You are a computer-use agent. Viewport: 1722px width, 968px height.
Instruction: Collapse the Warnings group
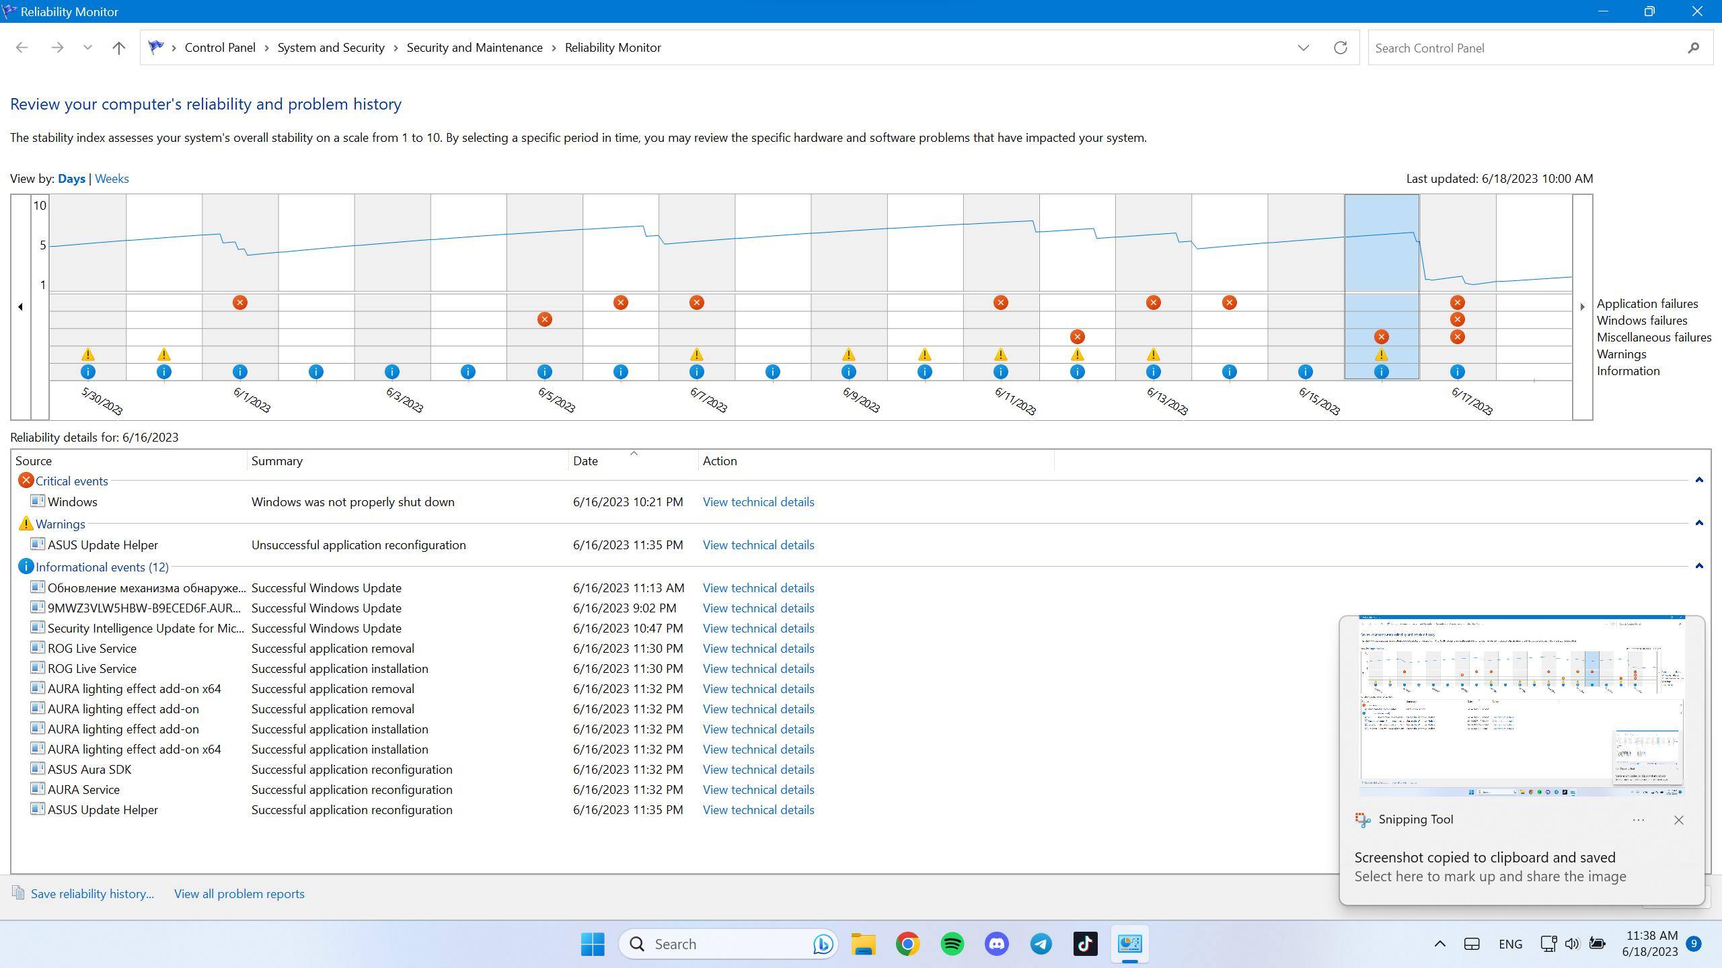[x=1698, y=523]
